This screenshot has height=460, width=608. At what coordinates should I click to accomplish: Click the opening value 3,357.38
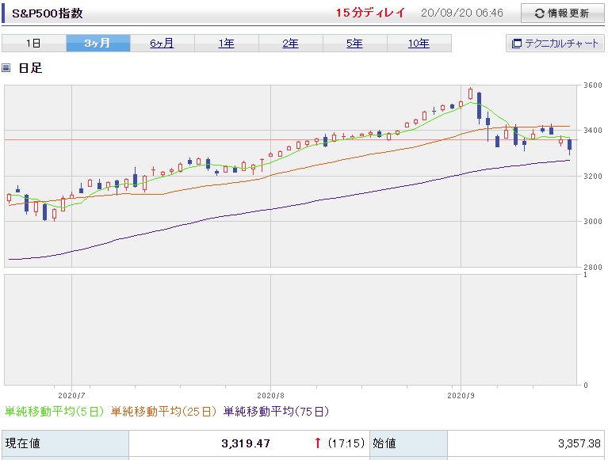click(x=579, y=443)
